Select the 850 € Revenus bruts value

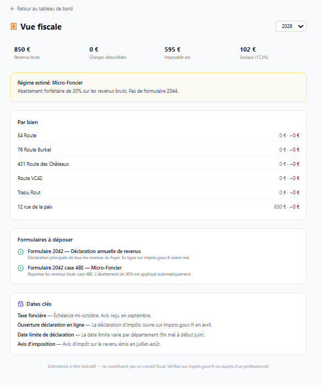pyautogui.click(x=22, y=49)
